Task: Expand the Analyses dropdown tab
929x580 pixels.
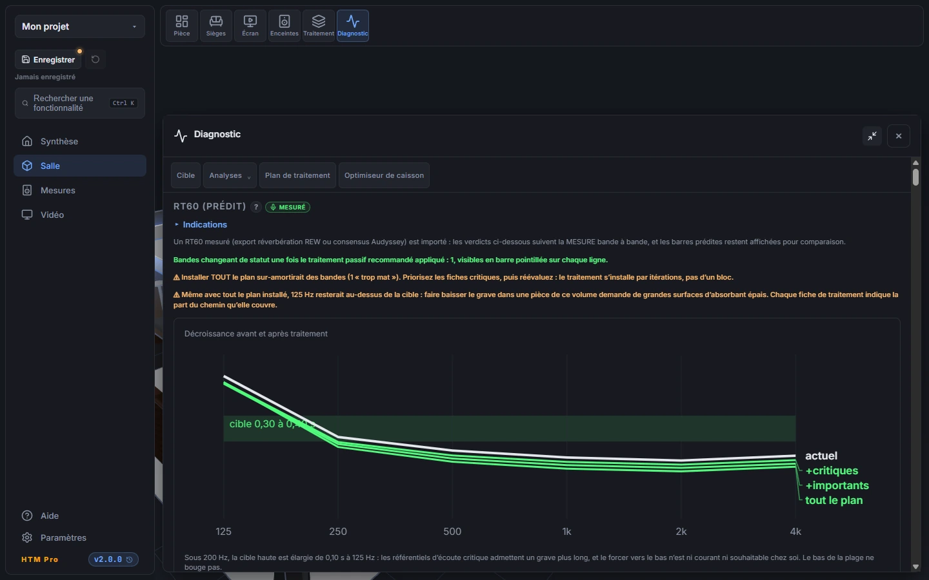Action: (x=230, y=175)
